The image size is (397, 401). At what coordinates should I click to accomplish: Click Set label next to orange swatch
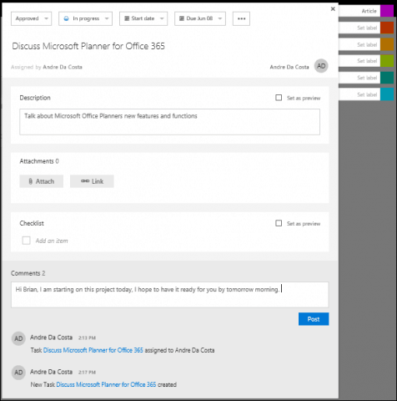[x=367, y=44]
